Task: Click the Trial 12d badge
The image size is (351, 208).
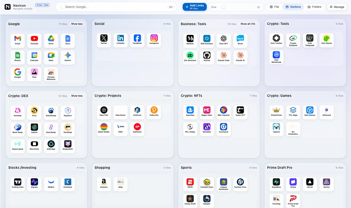Action: tap(42, 5)
